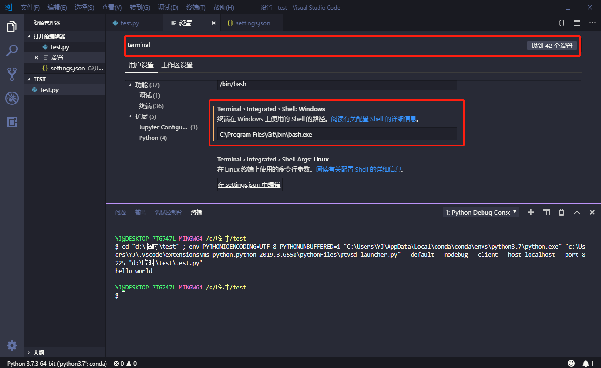Focus the settings search box containing terminal
The width and height of the screenshot is (601, 368).
tap(325, 45)
